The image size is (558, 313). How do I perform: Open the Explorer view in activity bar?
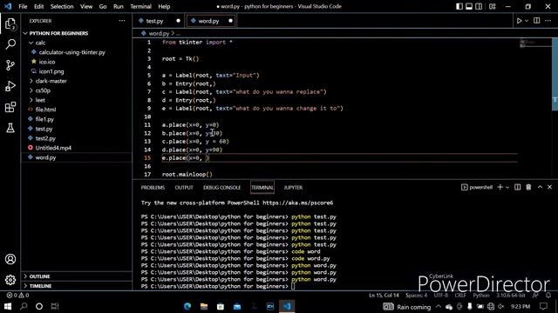click(10, 24)
